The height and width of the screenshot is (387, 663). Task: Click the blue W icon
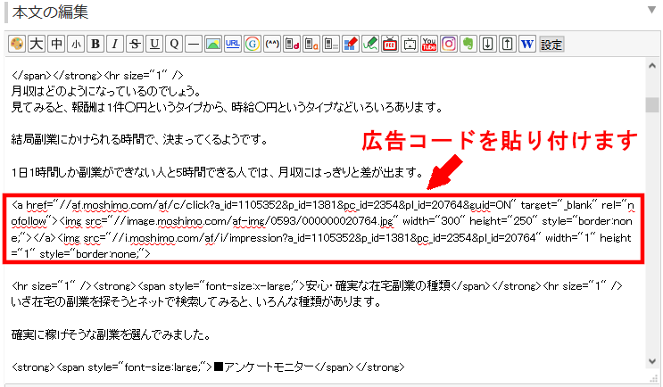[527, 44]
